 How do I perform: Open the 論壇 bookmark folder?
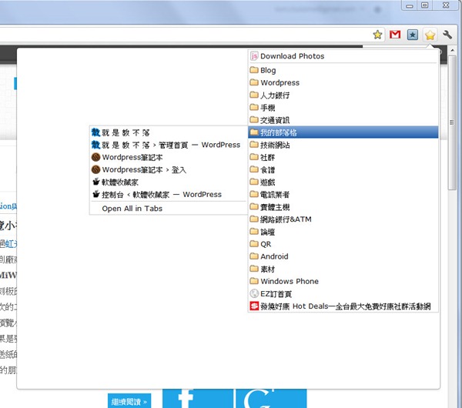[343, 232]
